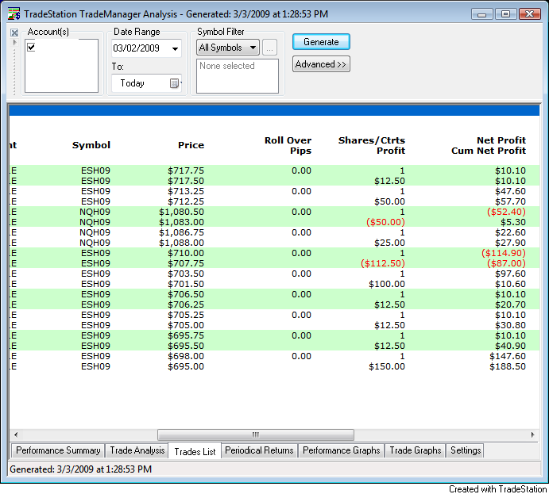
Task: Collapse filter panel using small arrow
Action: coord(14,42)
